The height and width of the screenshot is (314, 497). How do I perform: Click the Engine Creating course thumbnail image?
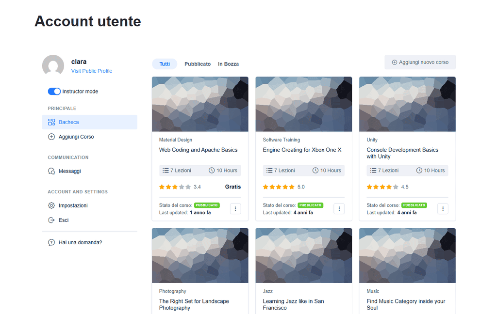click(304, 104)
